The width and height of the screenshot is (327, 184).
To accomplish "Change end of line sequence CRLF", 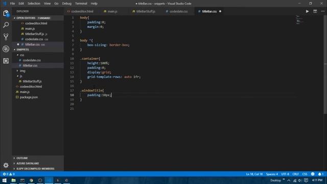I will click(295, 174).
